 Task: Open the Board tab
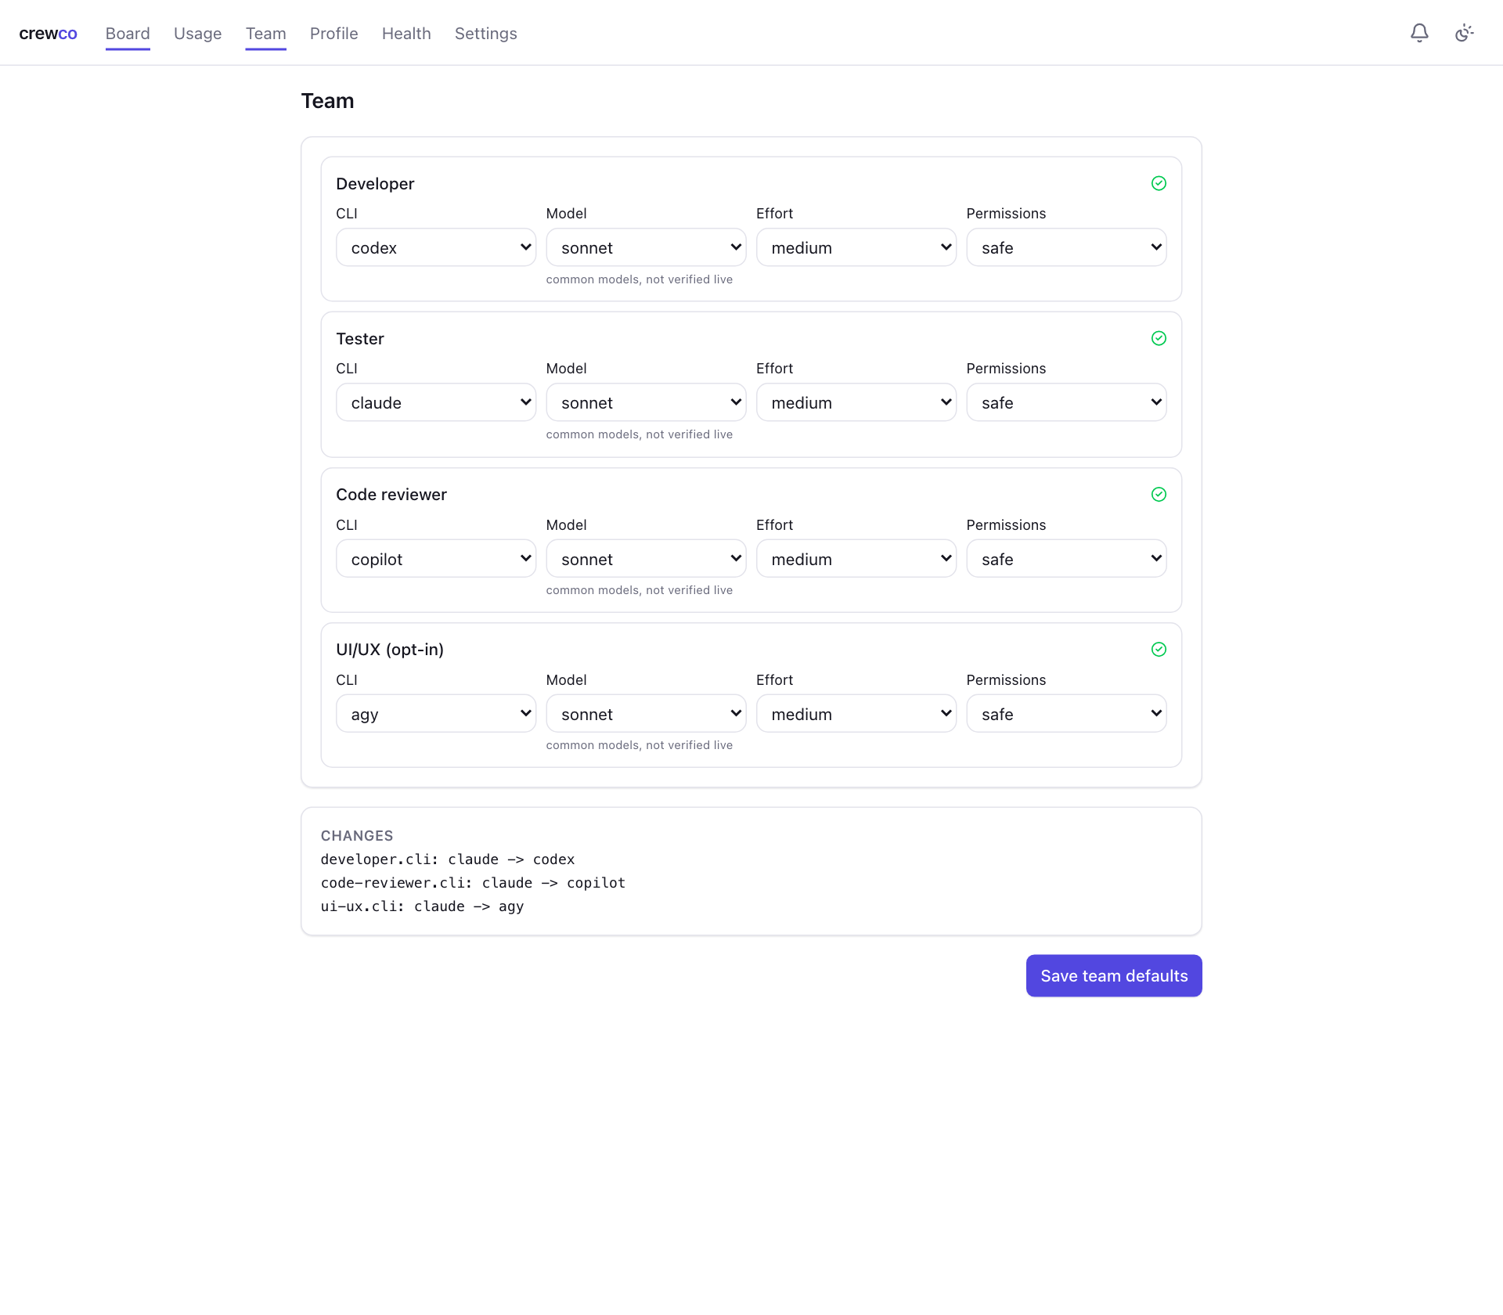[x=128, y=34]
